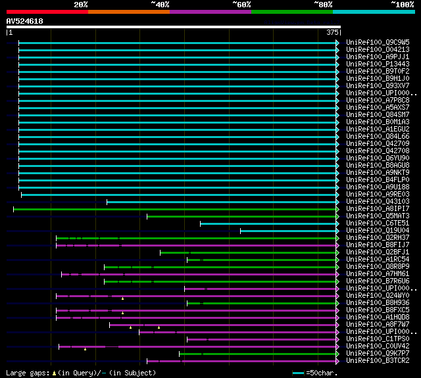Click UniRef100_B8FXC5 label
Image resolution: width=421 pixels, height=378 pixels.
coord(378,310)
